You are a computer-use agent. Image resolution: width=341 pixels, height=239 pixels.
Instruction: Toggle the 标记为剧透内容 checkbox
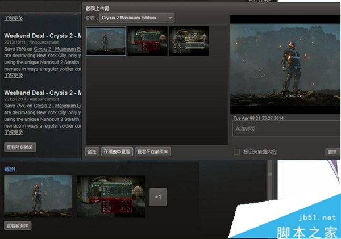[236, 152]
